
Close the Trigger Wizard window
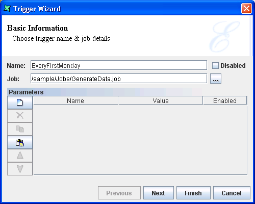click(x=246, y=8)
